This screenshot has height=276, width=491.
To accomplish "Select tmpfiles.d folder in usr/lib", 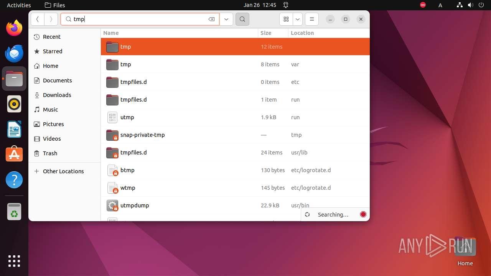I will [235, 153].
